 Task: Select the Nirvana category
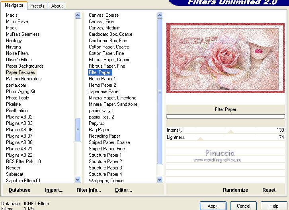tap(13, 47)
